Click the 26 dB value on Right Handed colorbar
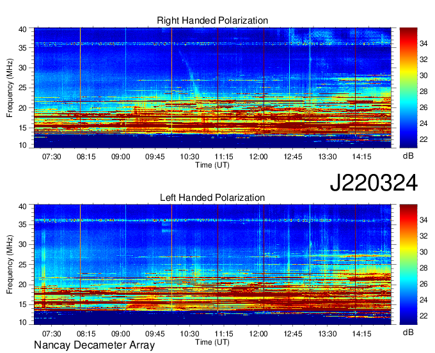The image size is (435, 353). [423, 107]
